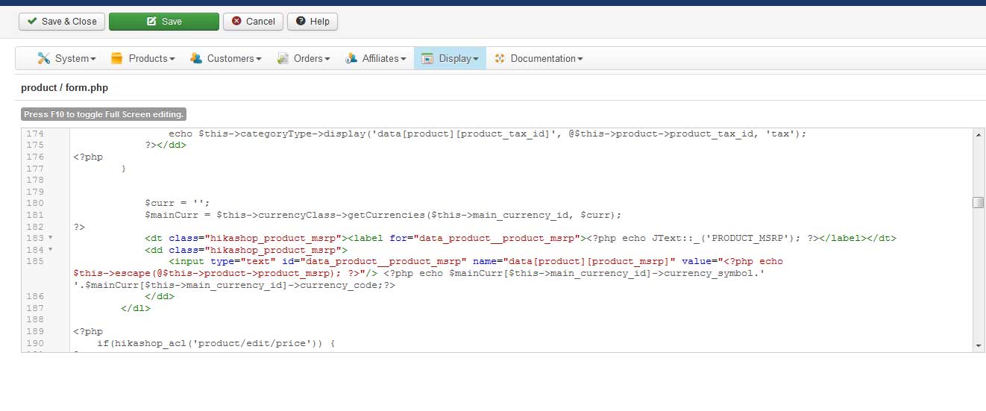
Task: Click the Display dropdown caret
Action: (x=476, y=59)
